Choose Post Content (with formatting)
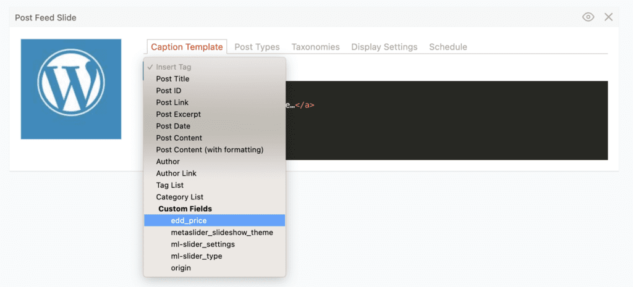The height and width of the screenshot is (287, 633). click(x=215, y=149)
